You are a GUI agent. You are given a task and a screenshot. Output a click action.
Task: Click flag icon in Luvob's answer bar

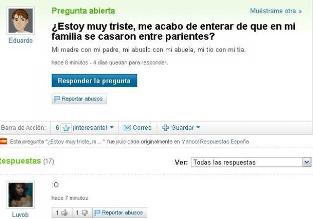point(97,213)
